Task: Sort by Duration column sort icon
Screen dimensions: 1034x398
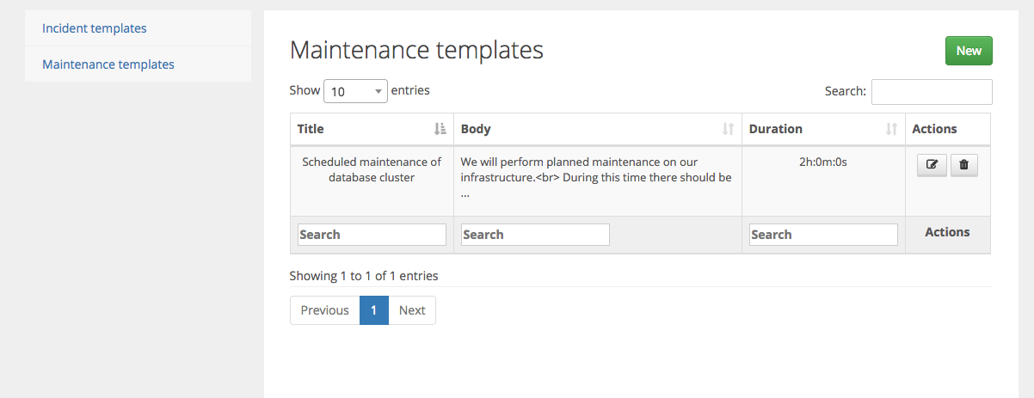Action: tap(891, 129)
